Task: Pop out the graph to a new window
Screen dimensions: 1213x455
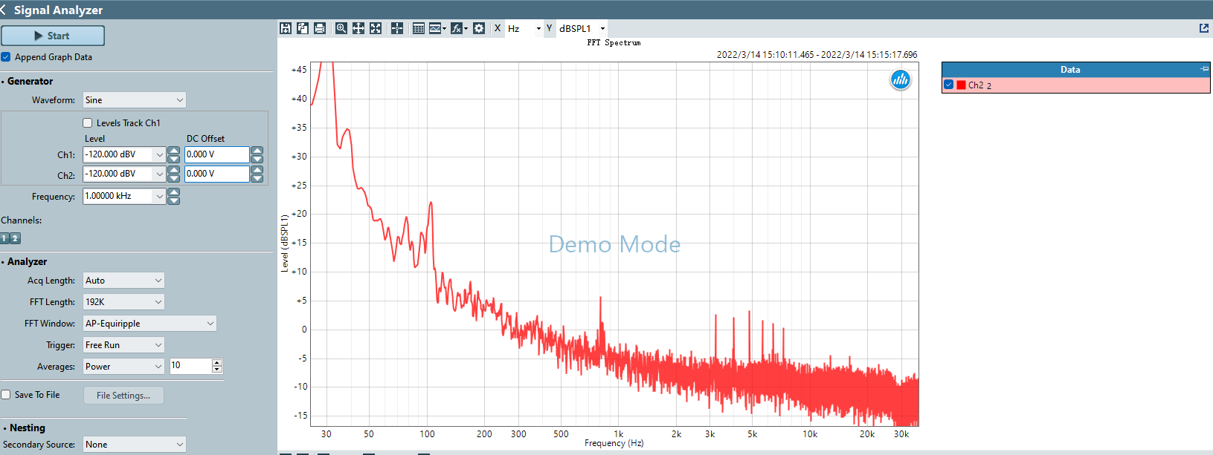Action: pyautogui.click(x=1204, y=28)
